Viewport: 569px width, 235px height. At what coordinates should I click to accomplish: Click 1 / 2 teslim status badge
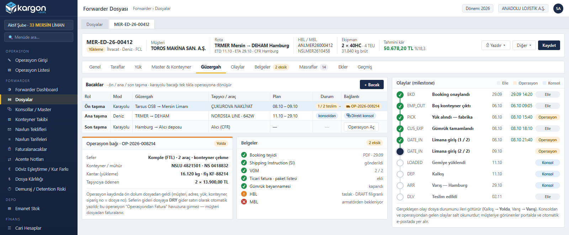point(327,106)
